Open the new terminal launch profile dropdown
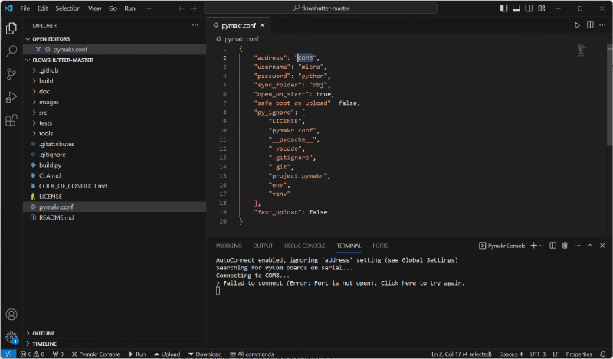Viewport: 613px width, 359px height. (542, 246)
